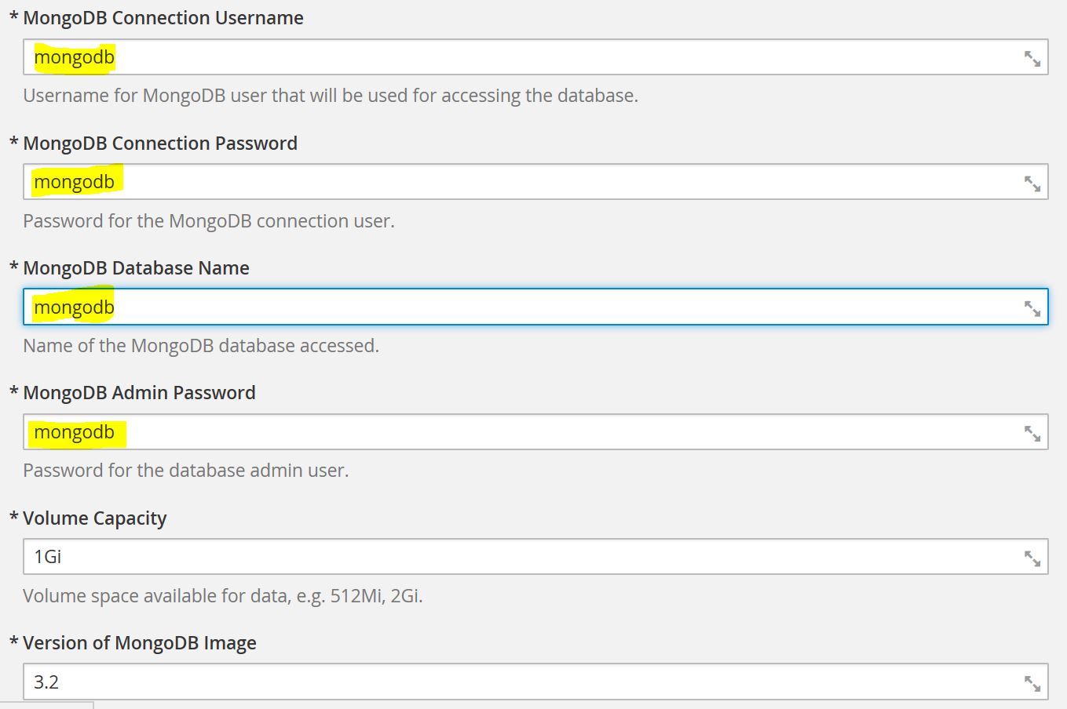Click the "MongoDB Database Name" label
The width and height of the screenshot is (1067, 709).
tap(136, 268)
